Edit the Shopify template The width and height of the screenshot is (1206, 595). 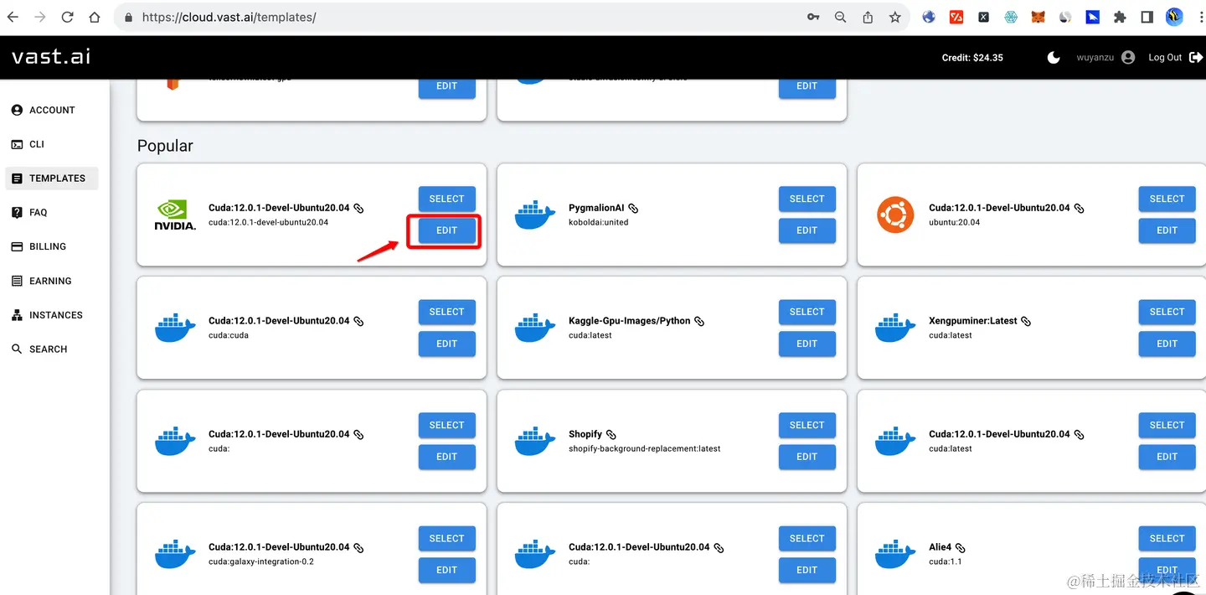point(807,457)
